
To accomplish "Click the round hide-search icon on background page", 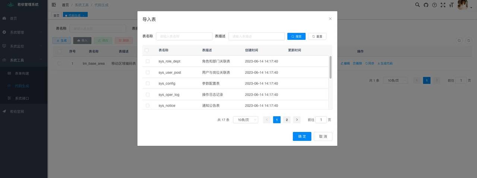I will [x=459, y=40].
